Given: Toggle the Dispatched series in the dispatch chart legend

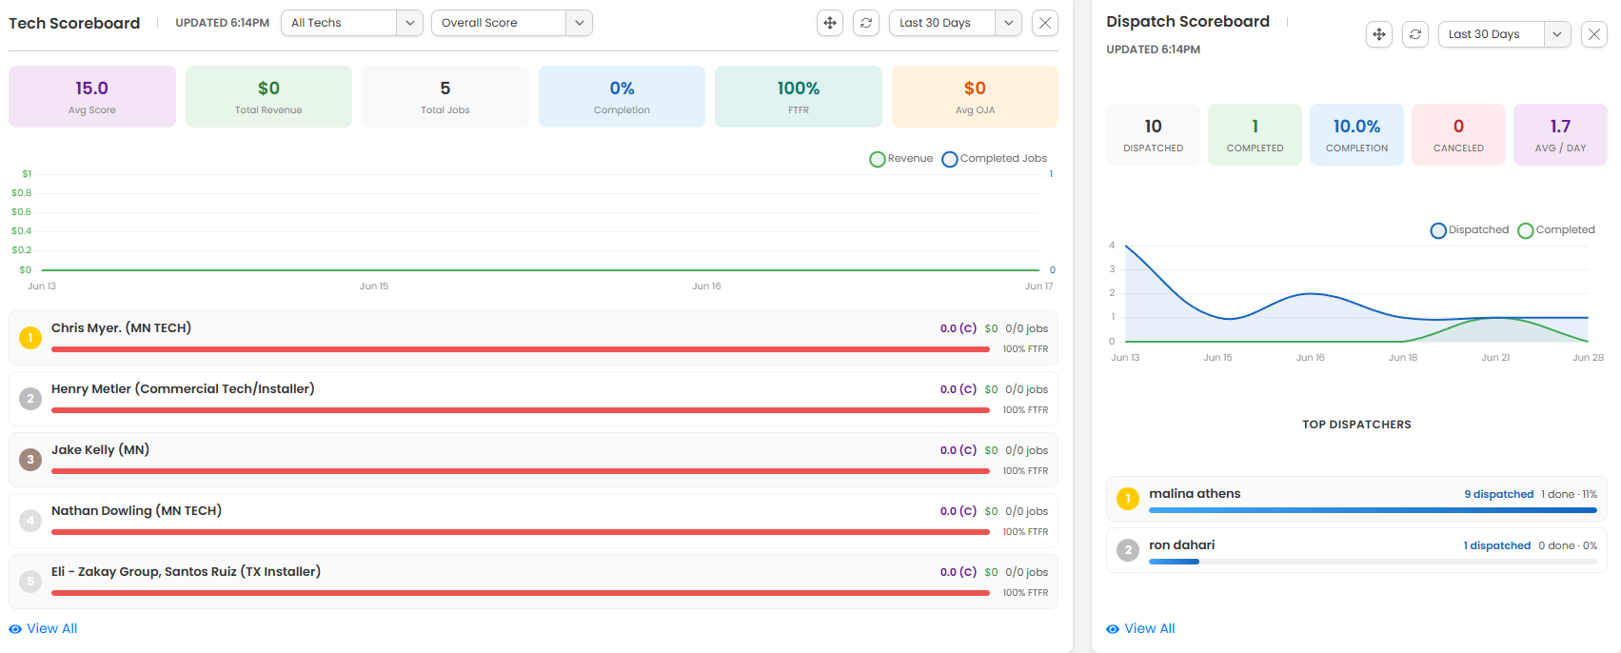Looking at the screenshot, I should pos(1470,230).
